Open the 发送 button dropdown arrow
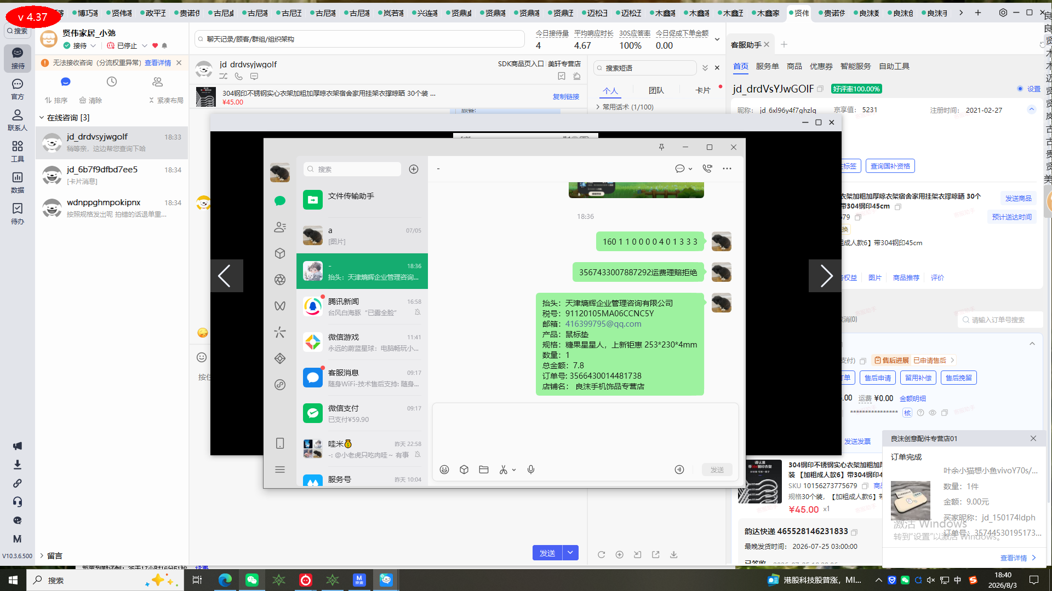Screen dimensions: 1052x591 pyautogui.click(x=570, y=553)
